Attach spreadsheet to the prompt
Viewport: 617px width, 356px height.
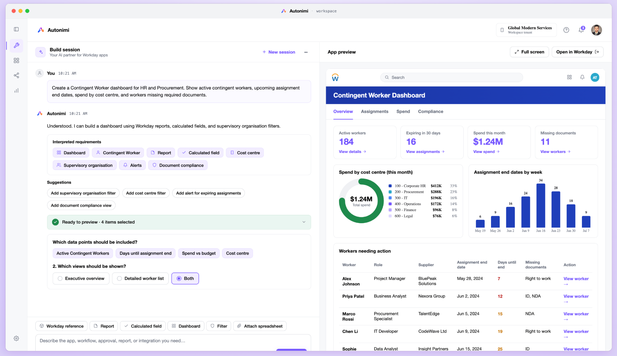(260, 326)
